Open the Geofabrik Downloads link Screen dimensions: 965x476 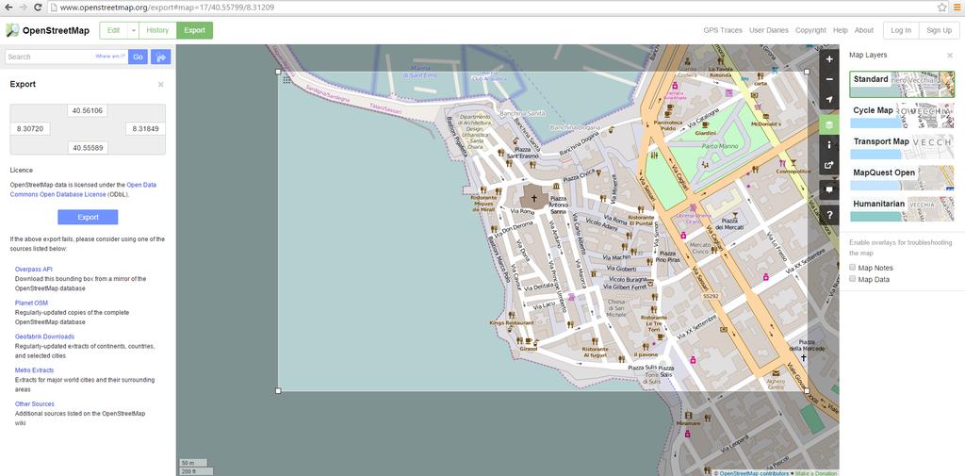44,336
